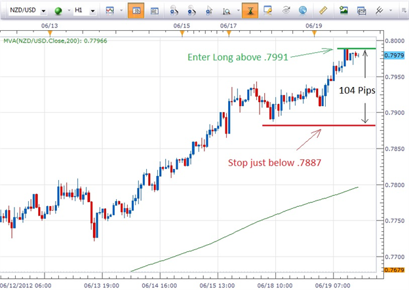The image size is (409, 290).
Task: Select the green entry line at .7991
Action: pyautogui.click(x=357, y=48)
